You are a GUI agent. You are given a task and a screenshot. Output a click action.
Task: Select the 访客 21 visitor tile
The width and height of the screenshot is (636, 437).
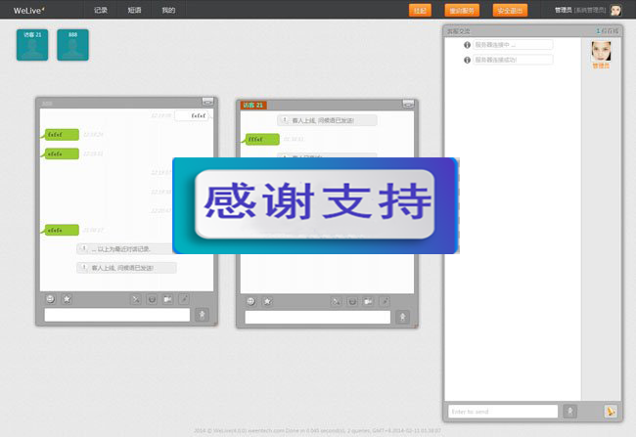(x=32, y=45)
